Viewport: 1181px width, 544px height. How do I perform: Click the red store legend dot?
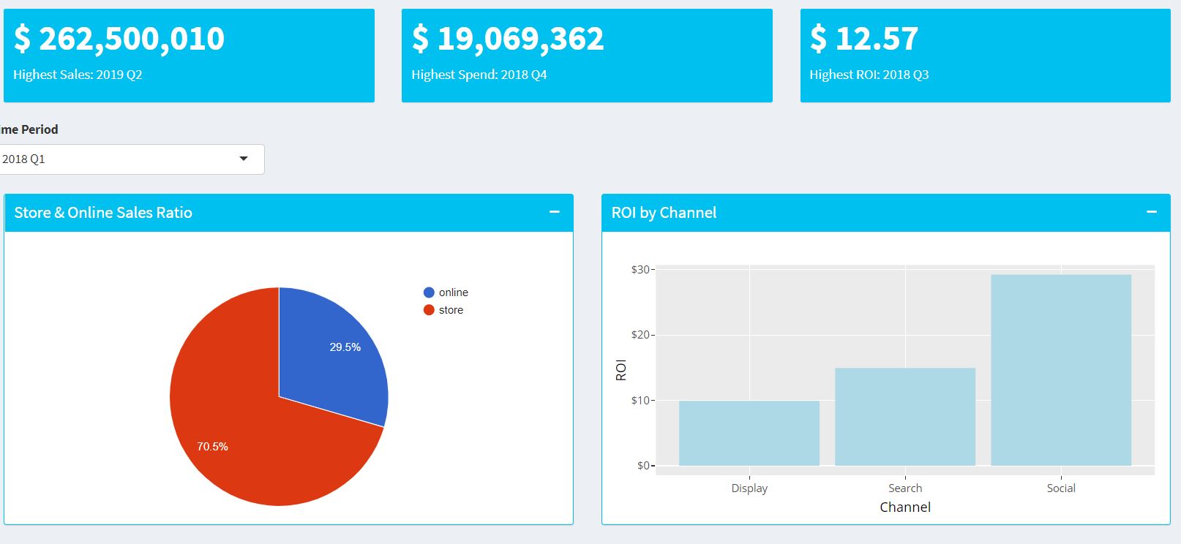click(429, 310)
